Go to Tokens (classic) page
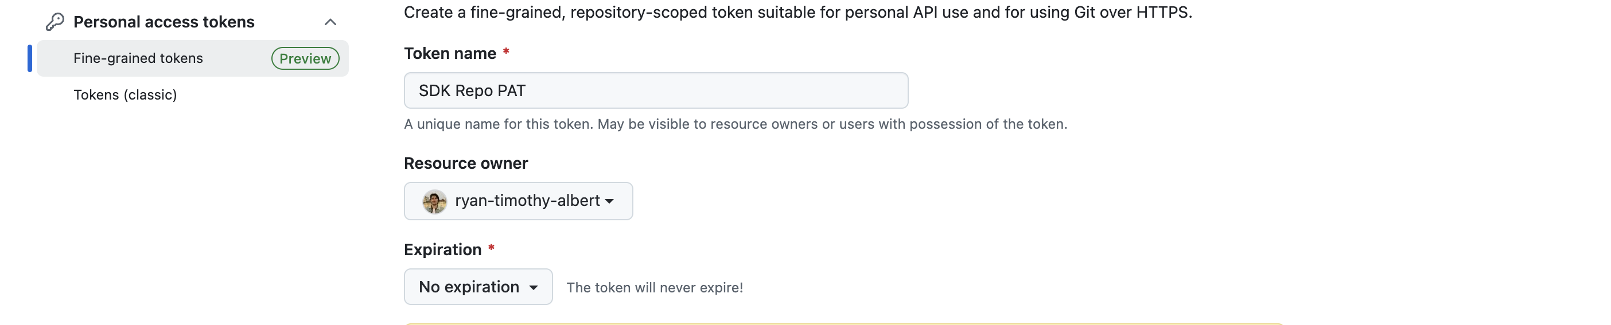This screenshot has height=325, width=1611. pyautogui.click(x=125, y=95)
